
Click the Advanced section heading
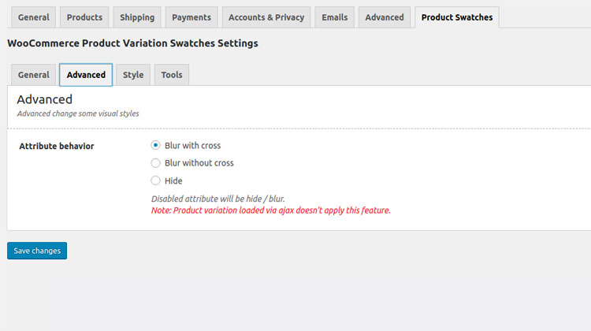click(x=45, y=99)
